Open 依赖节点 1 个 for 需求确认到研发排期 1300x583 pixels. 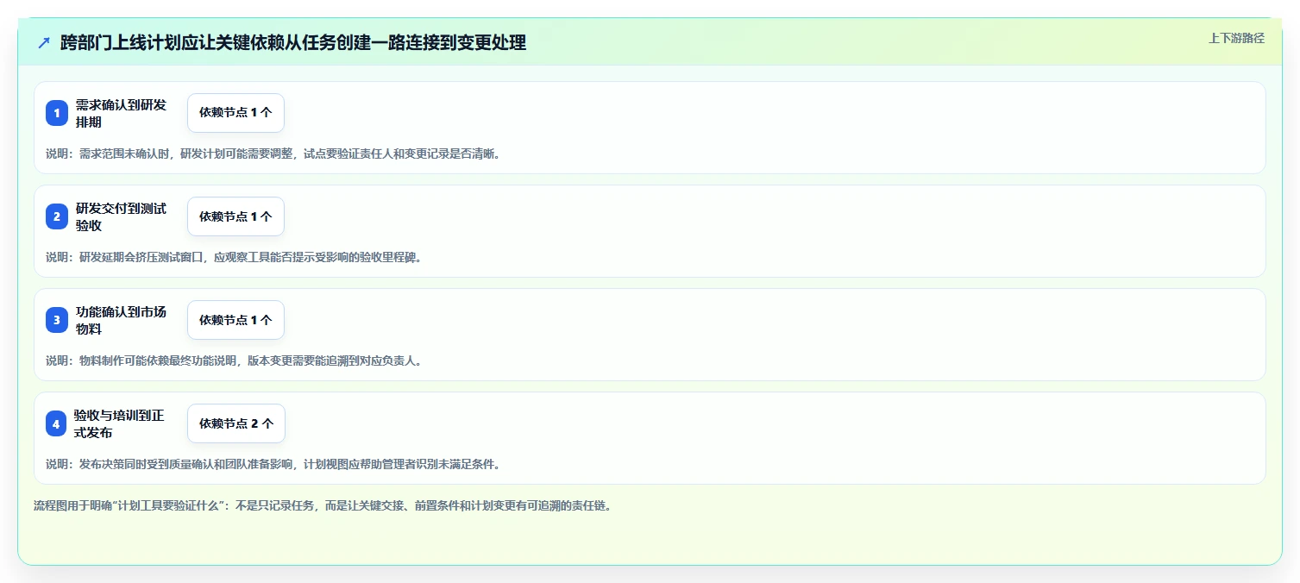pyautogui.click(x=236, y=113)
